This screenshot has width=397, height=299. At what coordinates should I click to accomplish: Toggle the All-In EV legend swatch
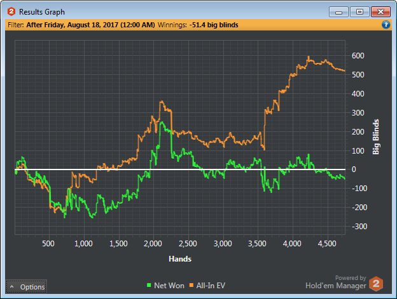[192, 286]
